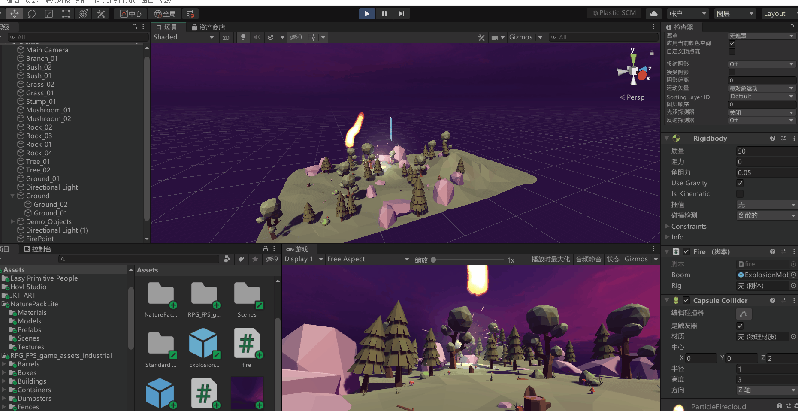This screenshot has height=411, width=798.
Task: Open the Free Aspect dropdown
Action: coord(368,259)
